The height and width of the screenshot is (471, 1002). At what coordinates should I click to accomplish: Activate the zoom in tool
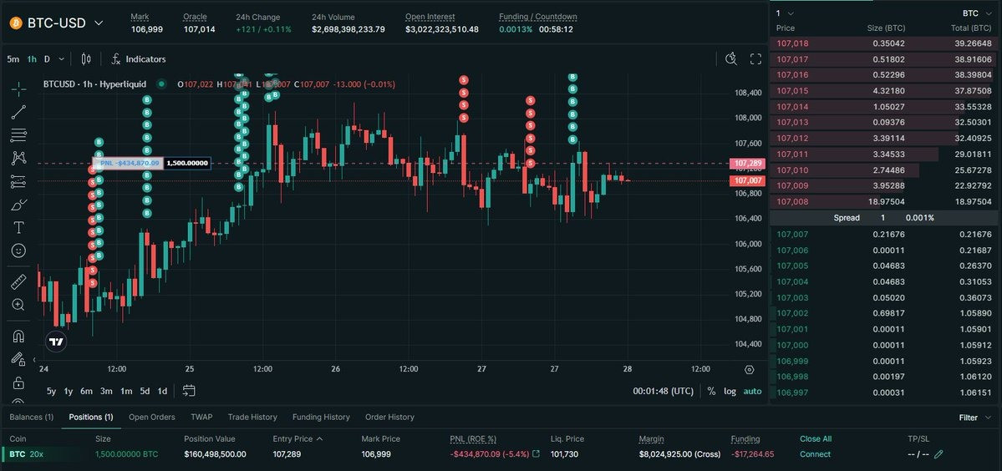18,305
